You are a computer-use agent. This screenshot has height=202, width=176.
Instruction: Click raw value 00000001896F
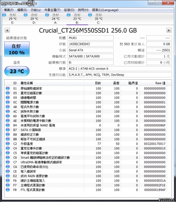(155, 190)
